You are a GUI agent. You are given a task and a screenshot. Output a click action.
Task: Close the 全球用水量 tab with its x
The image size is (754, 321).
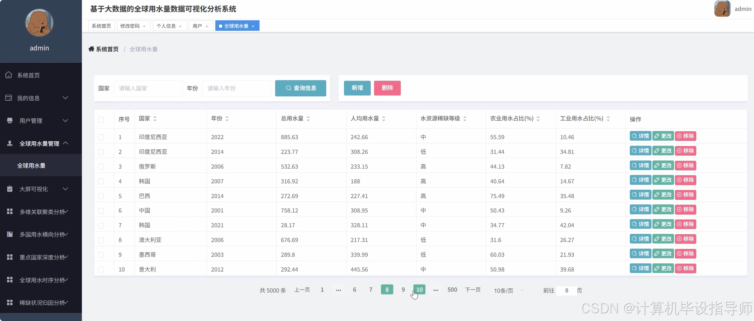coord(253,26)
